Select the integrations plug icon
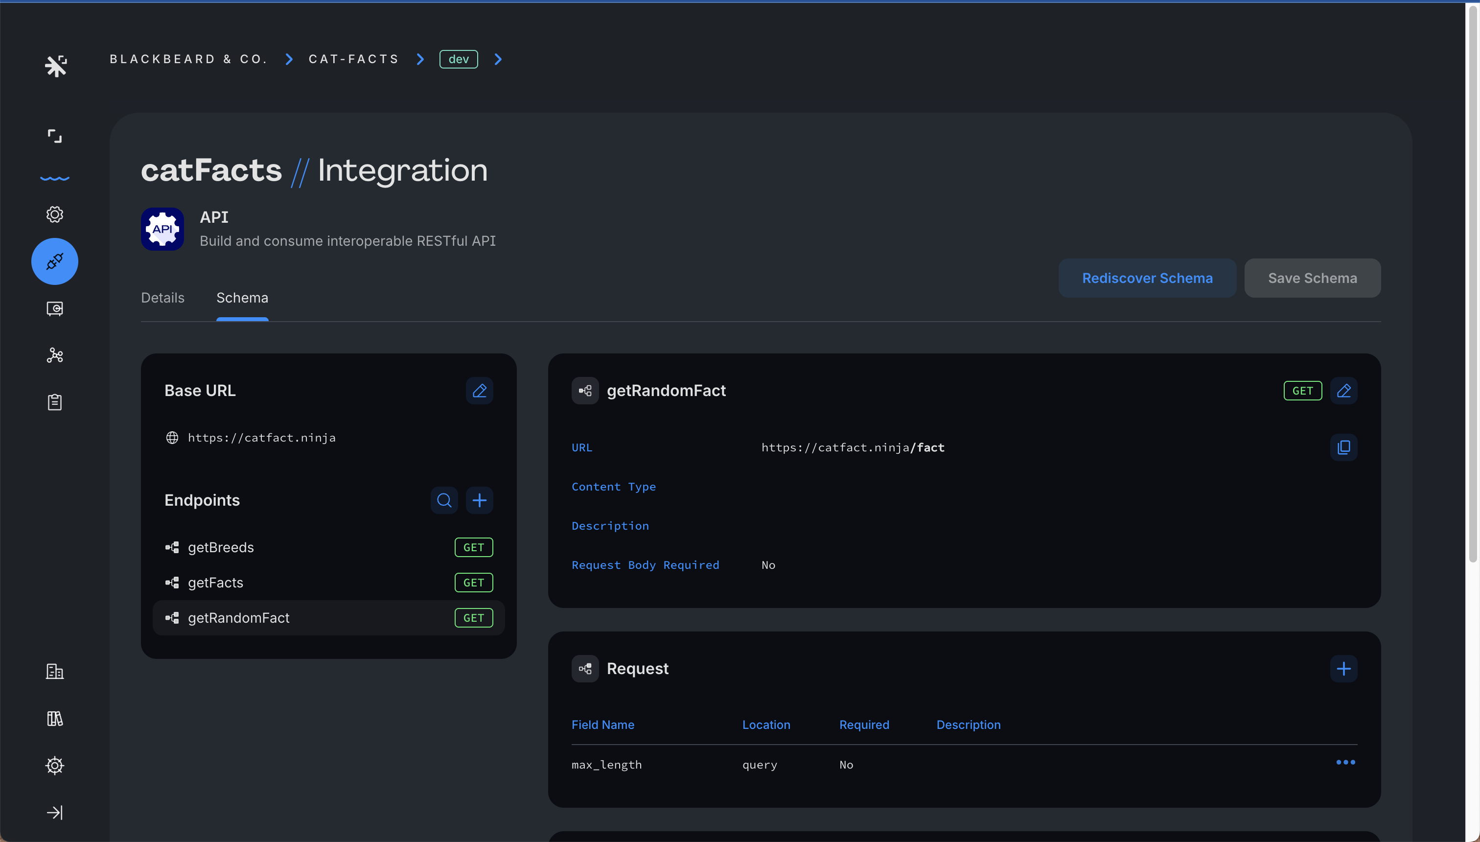 54,261
